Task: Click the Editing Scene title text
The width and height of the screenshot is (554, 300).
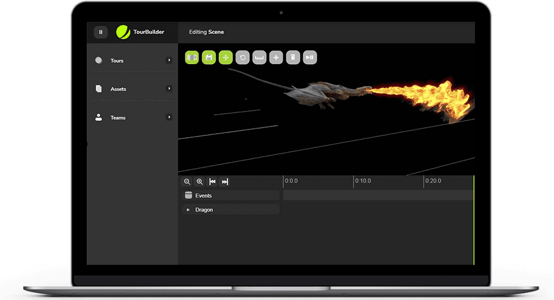Action: click(206, 32)
